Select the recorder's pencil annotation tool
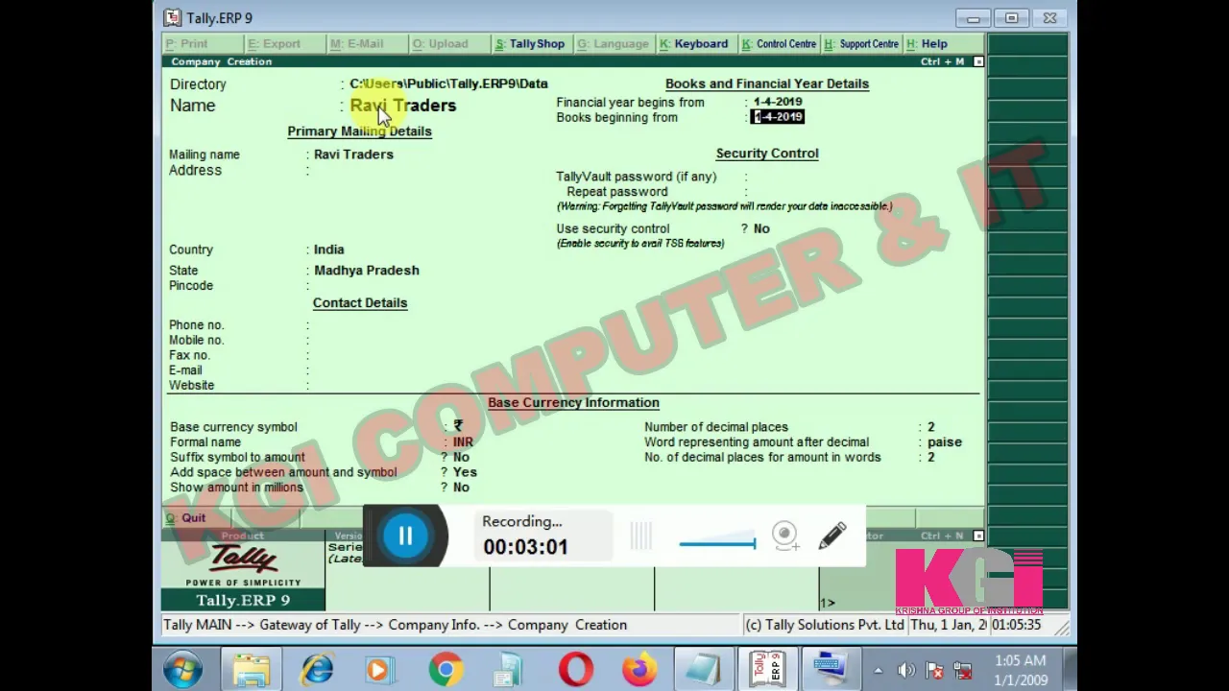 [832, 536]
